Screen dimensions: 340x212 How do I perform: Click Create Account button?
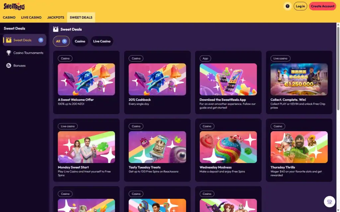(x=322, y=6)
